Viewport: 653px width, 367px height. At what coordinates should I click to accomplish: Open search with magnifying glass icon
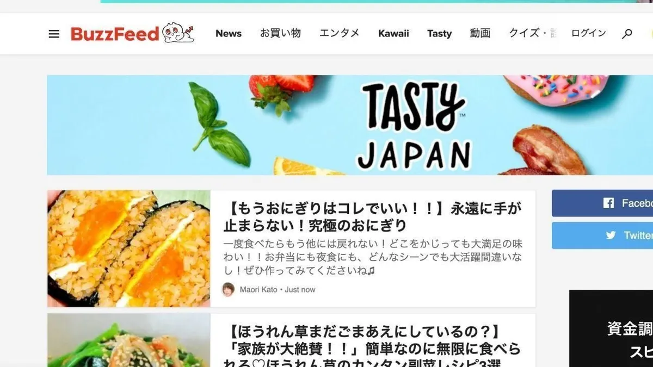[x=627, y=34]
